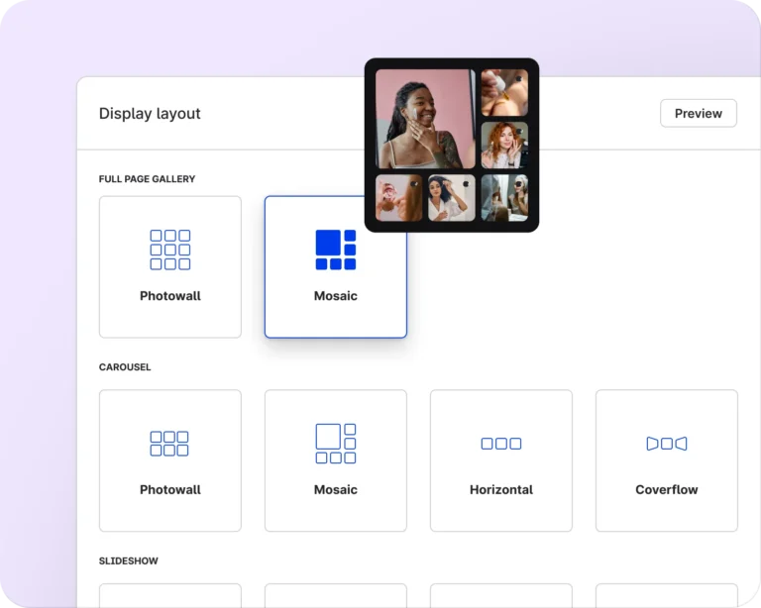
Task: Open the top-right small photo in mosaic preview
Action: [x=504, y=93]
